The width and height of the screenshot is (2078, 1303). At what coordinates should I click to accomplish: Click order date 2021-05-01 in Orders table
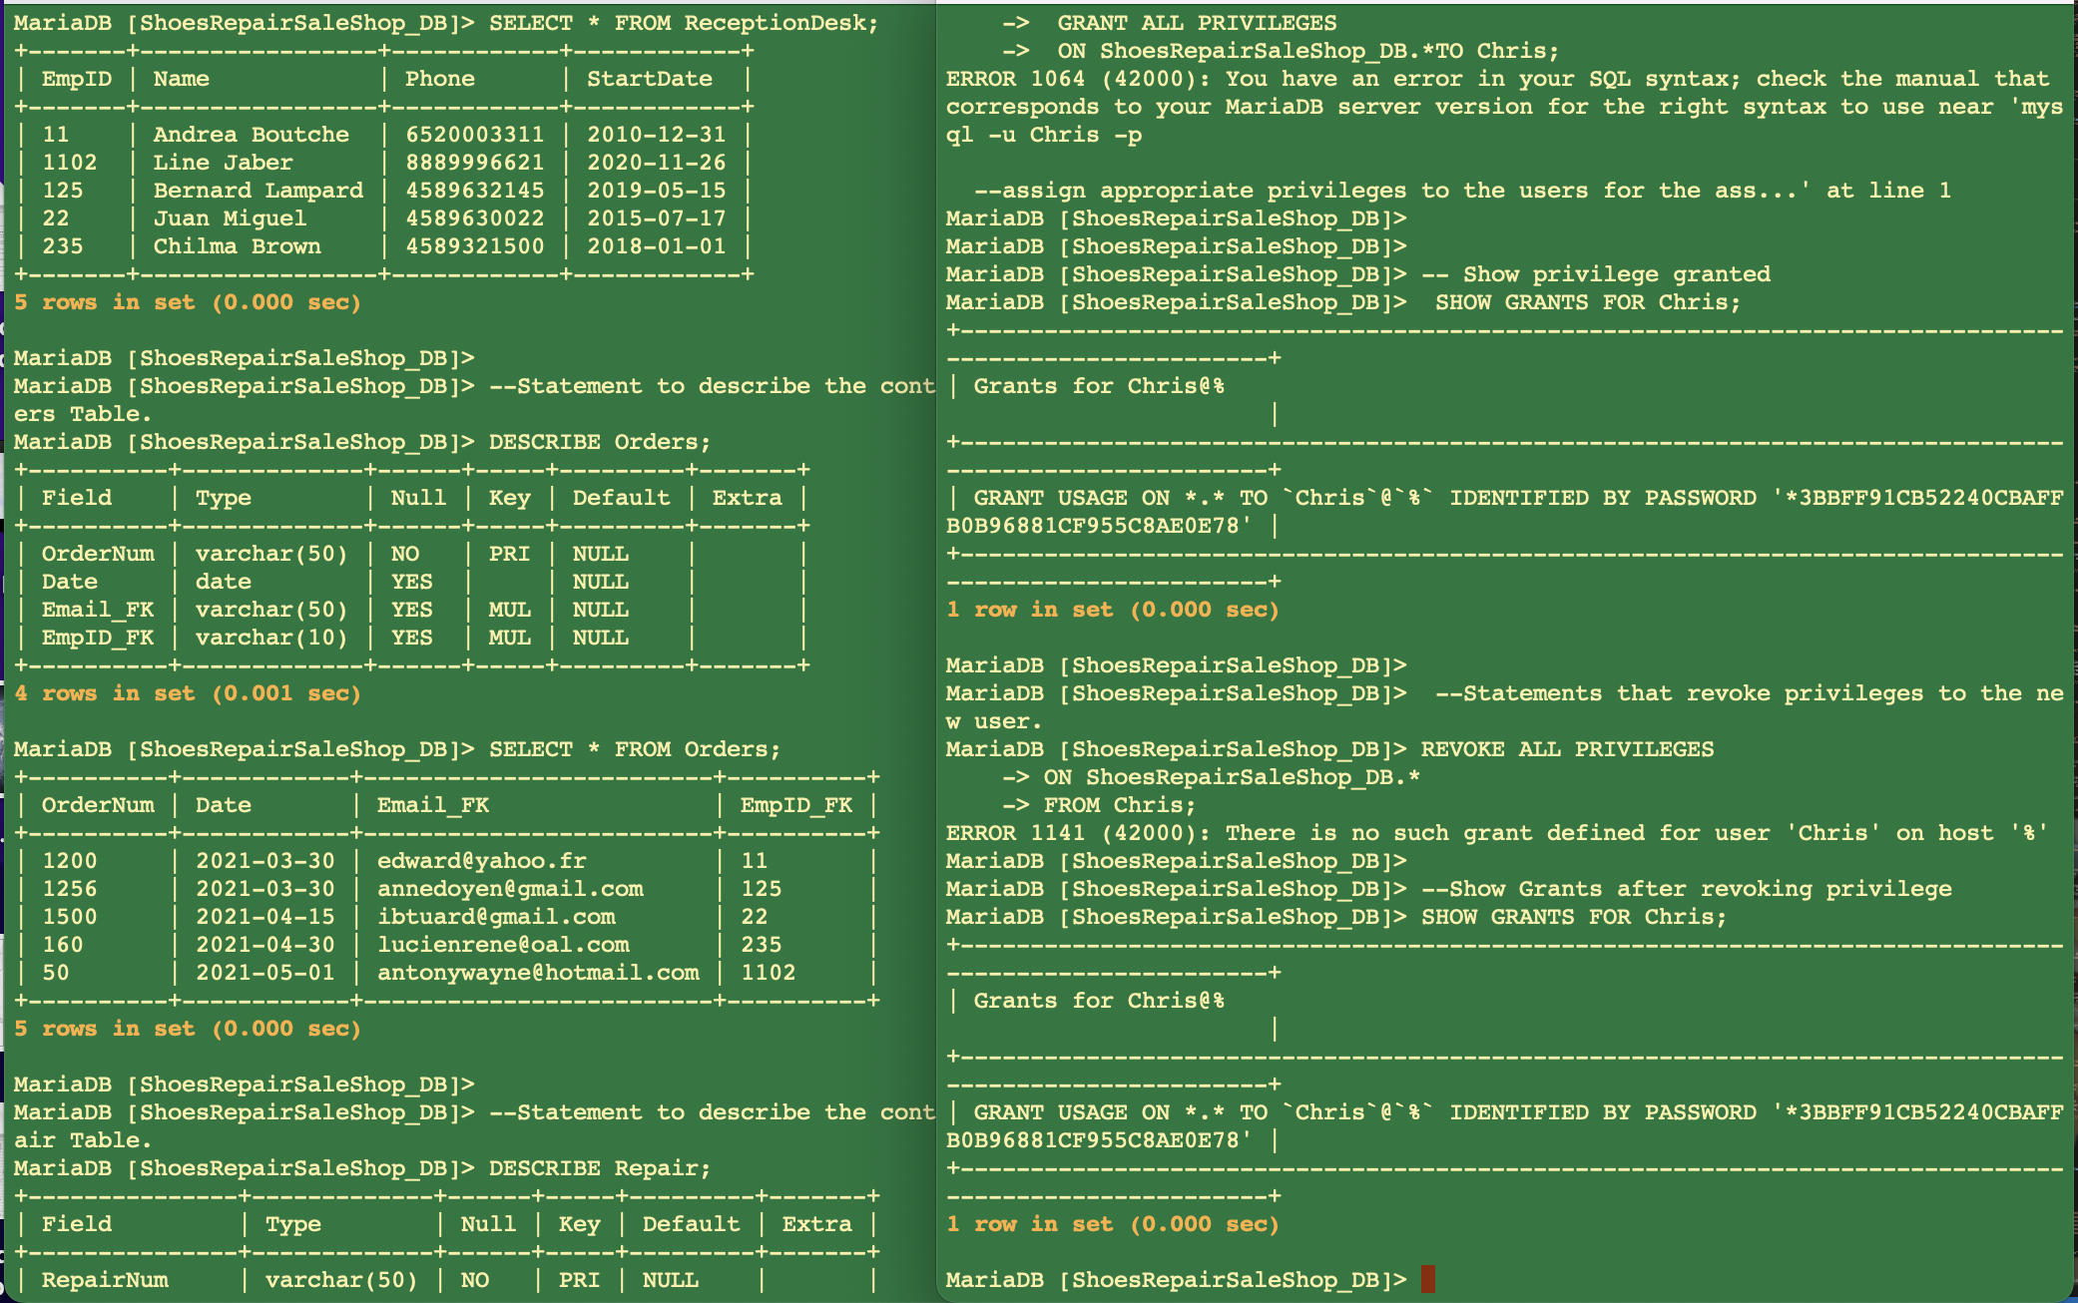coord(264,972)
